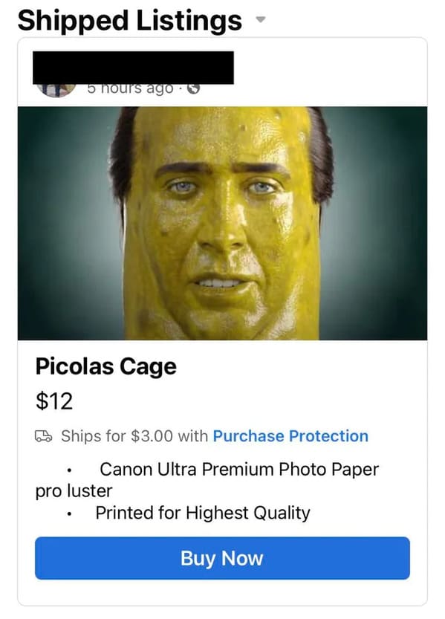
Task: Click the "Ships for $3.00 with" text
Action: point(134,436)
